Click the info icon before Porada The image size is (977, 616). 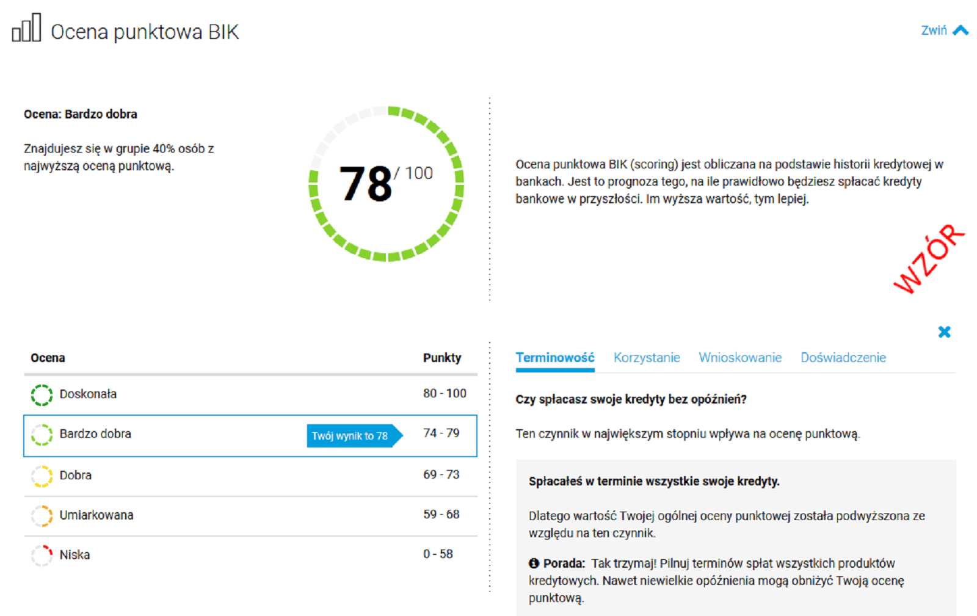[534, 563]
